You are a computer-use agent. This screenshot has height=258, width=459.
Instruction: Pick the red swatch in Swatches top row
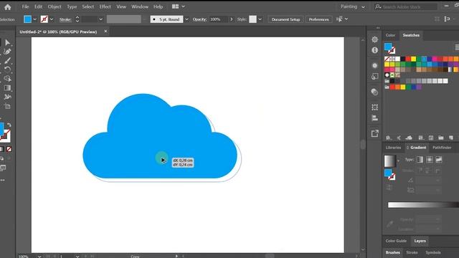(408, 59)
